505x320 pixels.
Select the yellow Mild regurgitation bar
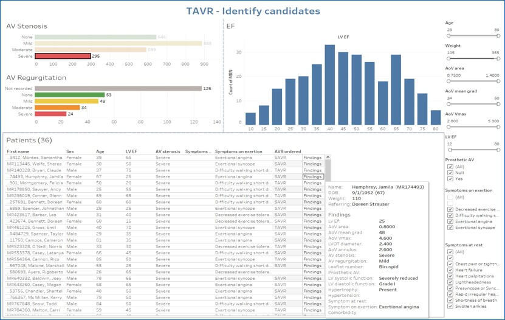[x=67, y=101]
